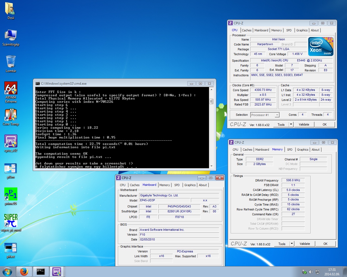The width and height of the screenshot is (347, 277).
Task: Click Validate in the top CPU-Z window
Action: click(304, 124)
